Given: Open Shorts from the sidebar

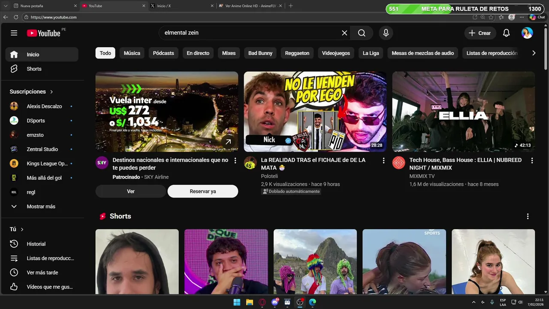Looking at the screenshot, I should point(42,69).
